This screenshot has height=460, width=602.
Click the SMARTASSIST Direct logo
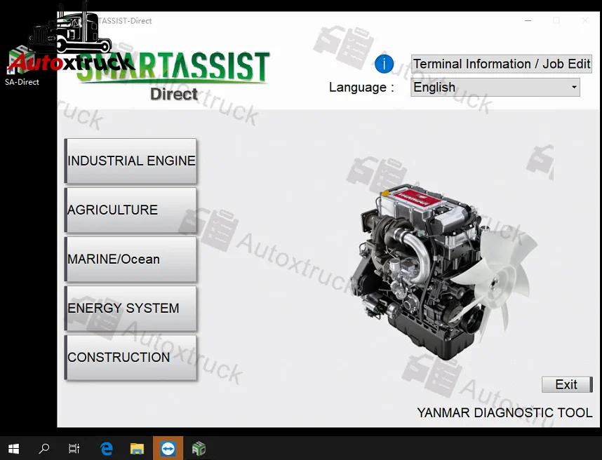174,74
